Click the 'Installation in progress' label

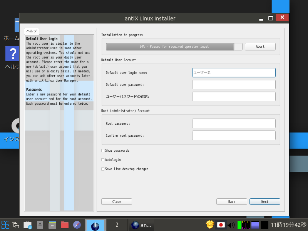click(x=122, y=35)
